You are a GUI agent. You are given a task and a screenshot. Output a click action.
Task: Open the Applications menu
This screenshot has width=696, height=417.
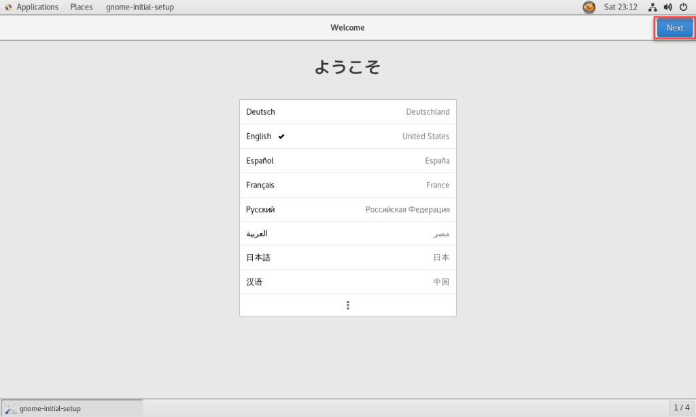[x=31, y=7]
